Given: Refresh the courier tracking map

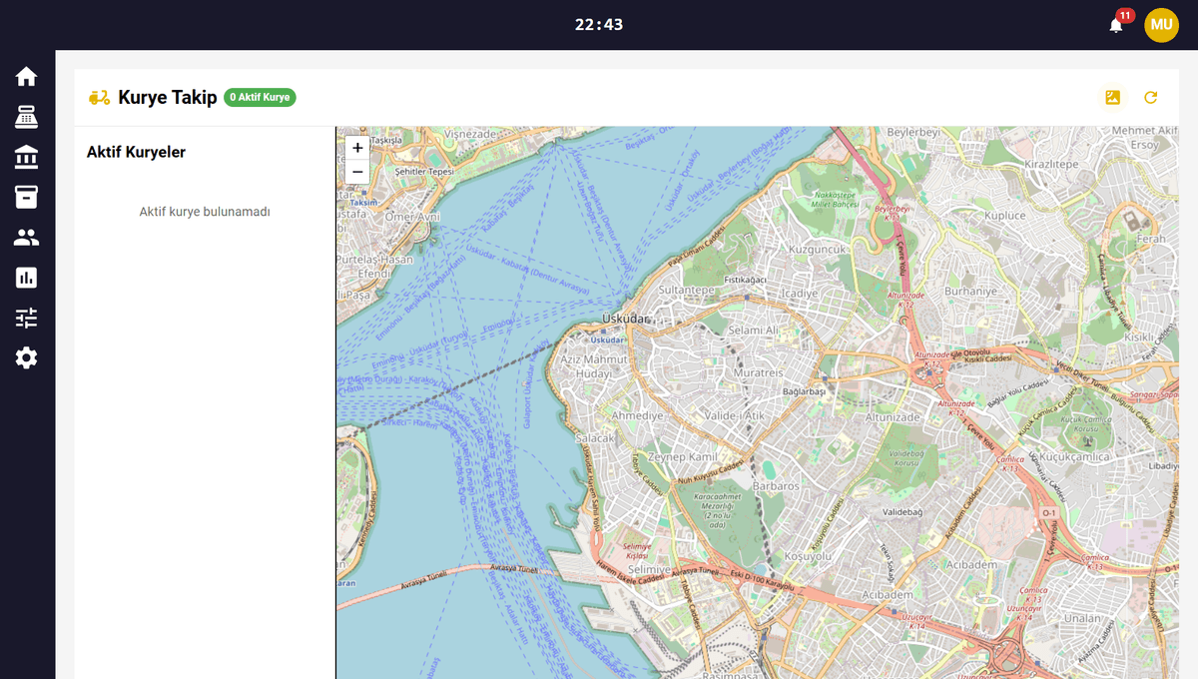Looking at the screenshot, I should (1151, 97).
